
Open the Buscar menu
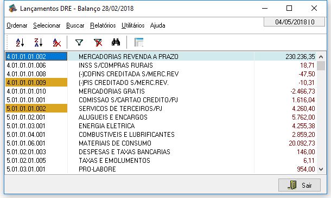tap(75, 25)
